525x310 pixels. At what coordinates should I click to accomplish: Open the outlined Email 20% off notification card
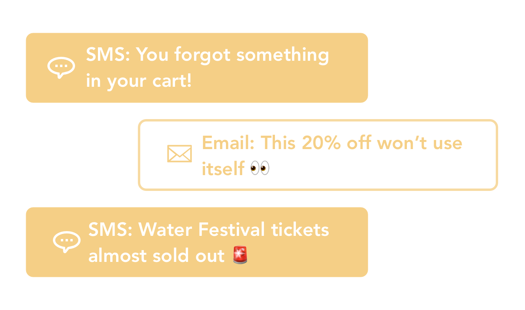point(318,155)
